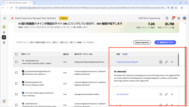The width and height of the screenshot is (189, 107).
Task: Click the Request approval button
Action: 142,42
